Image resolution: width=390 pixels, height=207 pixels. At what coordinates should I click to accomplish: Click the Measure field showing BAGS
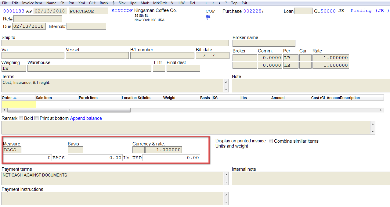click(12, 150)
